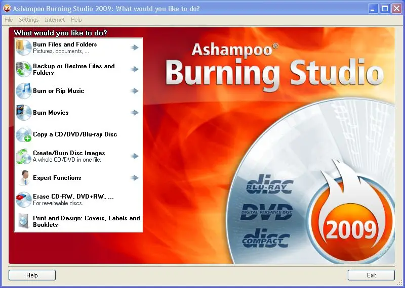
Task: Click the Copy a CD/DVD/Blu-ray Disc icon
Action: pos(23,134)
